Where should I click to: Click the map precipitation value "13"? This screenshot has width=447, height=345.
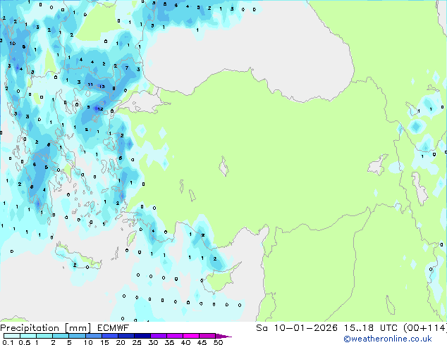click(x=102, y=86)
